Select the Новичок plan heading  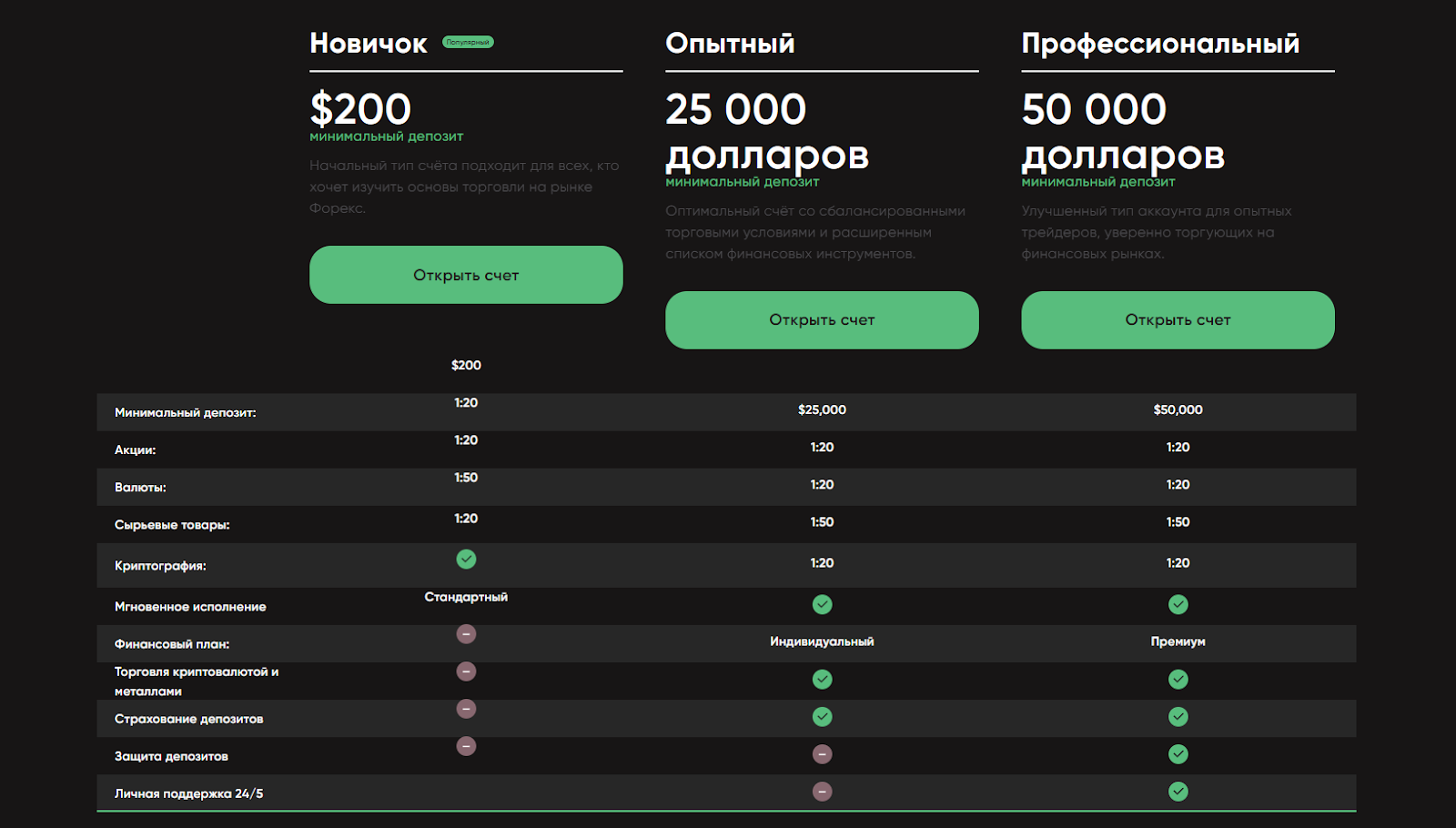369,44
